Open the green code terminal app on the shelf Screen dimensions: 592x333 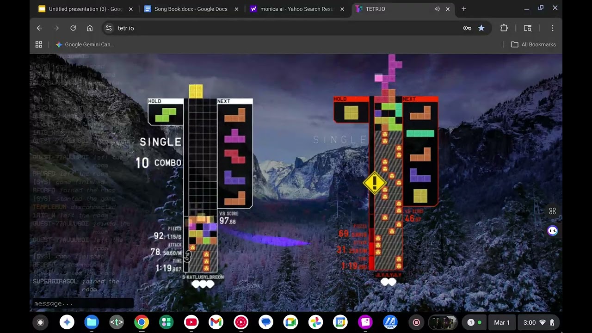click(117, 322)
